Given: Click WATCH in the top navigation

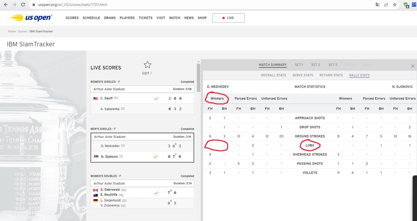Looking at the screenshot, I should pos(175,18).
